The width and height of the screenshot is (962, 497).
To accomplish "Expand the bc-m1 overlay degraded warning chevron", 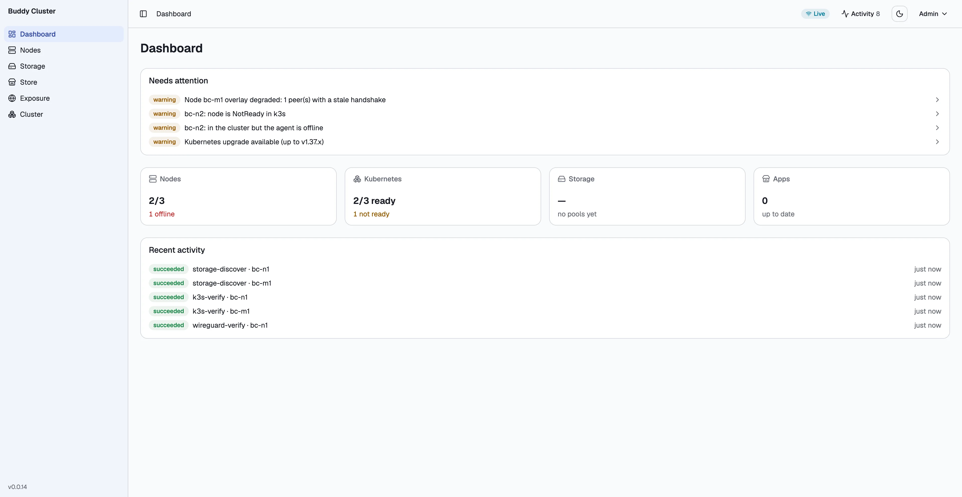I will (937, 100).
